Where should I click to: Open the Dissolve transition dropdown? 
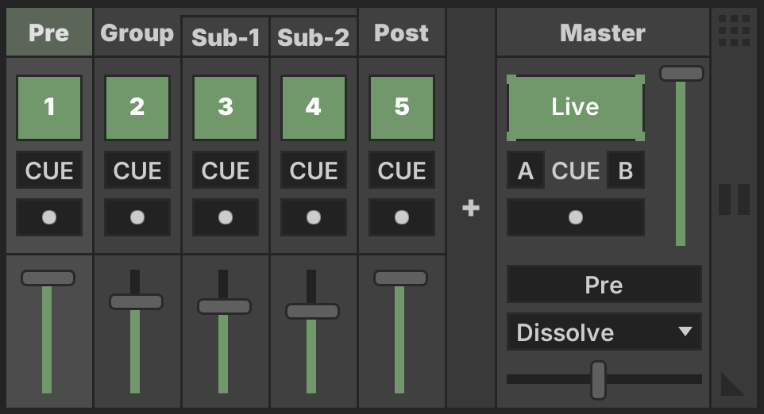tap(604, 332)
